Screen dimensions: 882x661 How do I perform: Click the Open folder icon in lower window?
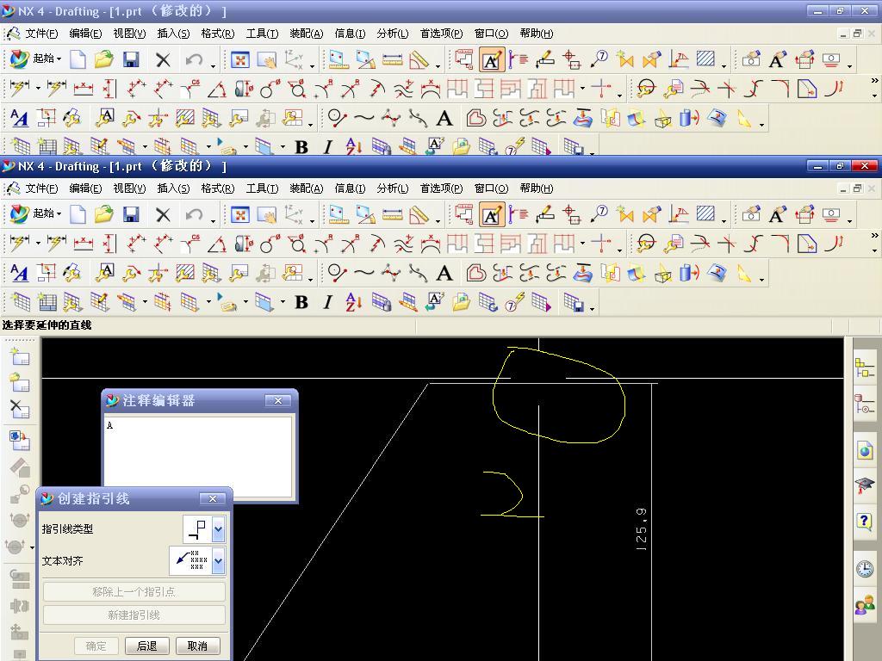pyautogui.click(x=103, y=214)
